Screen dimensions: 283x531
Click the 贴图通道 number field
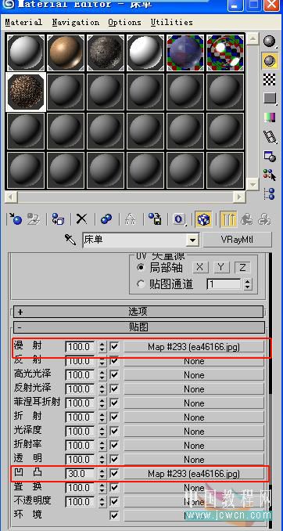click(x=224, y=284)
